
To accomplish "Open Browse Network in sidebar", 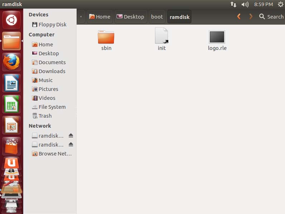I will tap(52, 154).
